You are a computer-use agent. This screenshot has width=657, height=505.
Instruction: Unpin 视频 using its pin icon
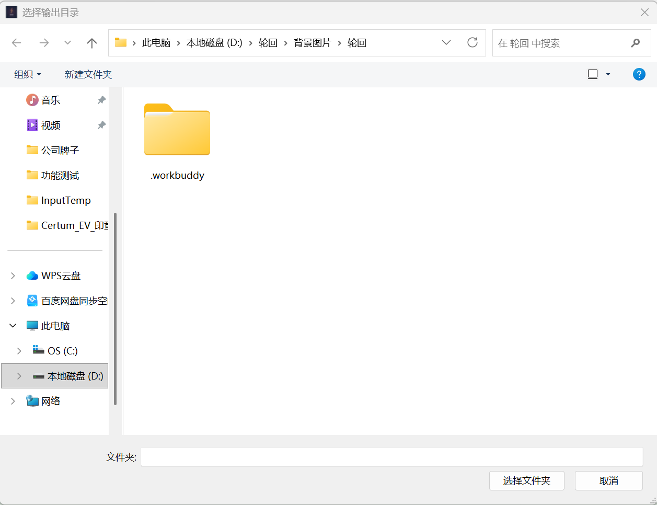point(101,125)
